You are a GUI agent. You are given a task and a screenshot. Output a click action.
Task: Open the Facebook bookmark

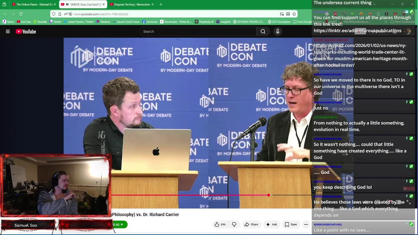150,22
